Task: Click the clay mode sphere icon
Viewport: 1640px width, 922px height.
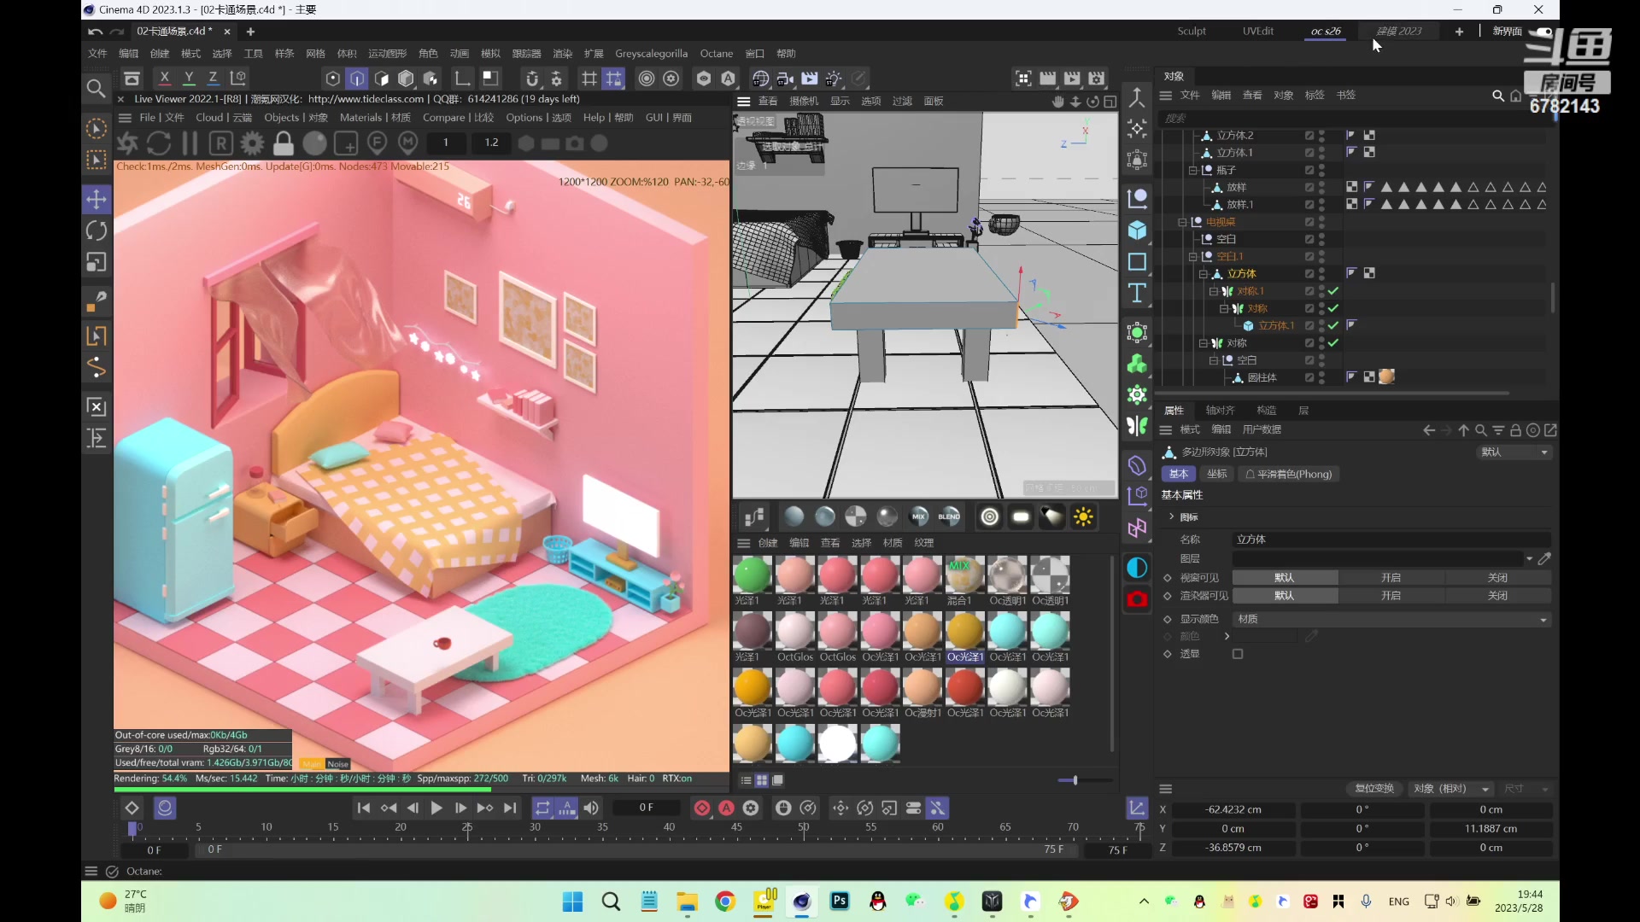Action: click(x=314, y=143)
